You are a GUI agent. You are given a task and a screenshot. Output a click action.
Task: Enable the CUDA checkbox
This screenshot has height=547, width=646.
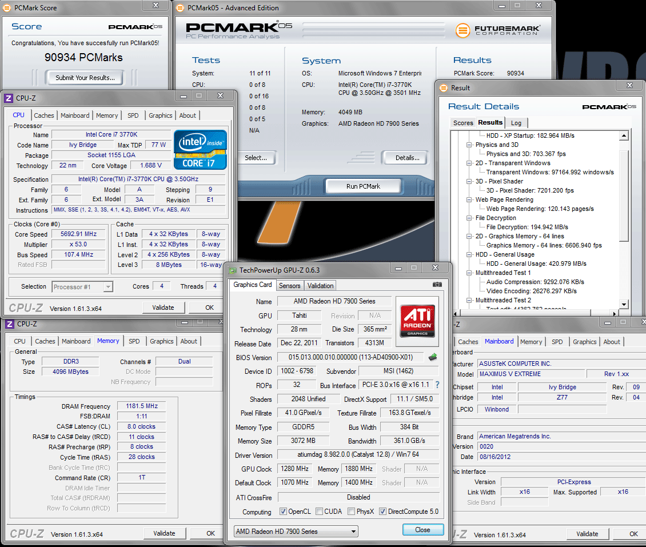pyautogui.click(x=319, y=512)
